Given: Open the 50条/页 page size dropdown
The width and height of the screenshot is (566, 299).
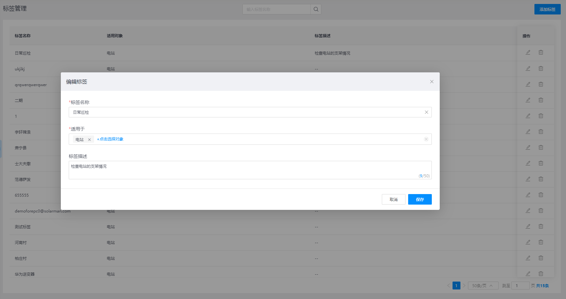Looking at the screenshot, I should coord(483,286).
